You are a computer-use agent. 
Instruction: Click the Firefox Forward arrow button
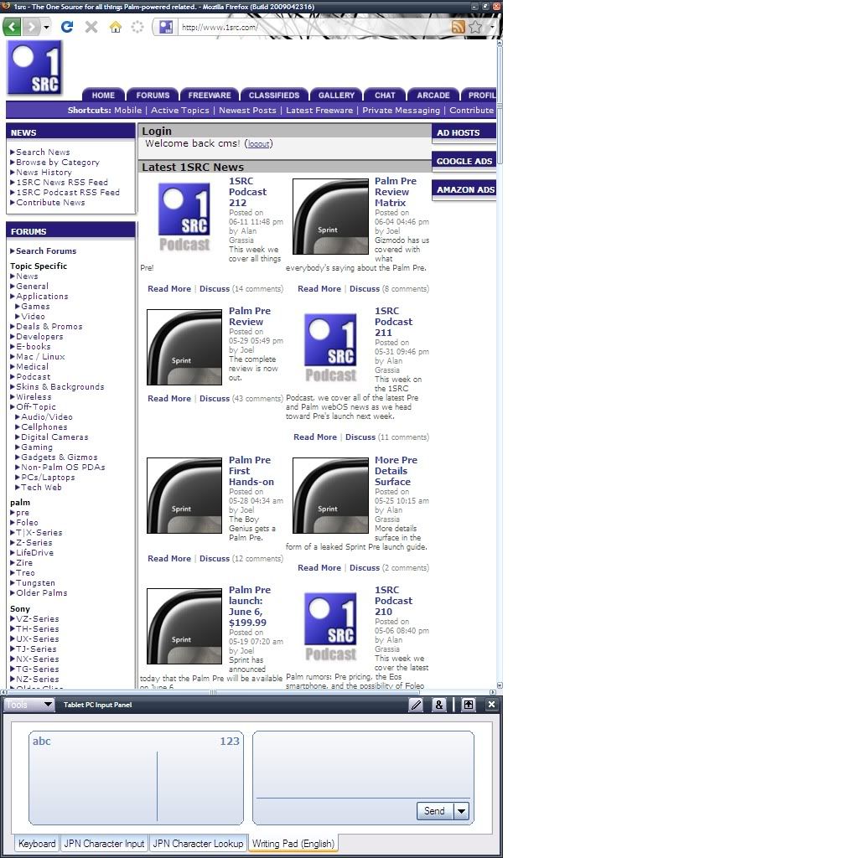(32, 26)
